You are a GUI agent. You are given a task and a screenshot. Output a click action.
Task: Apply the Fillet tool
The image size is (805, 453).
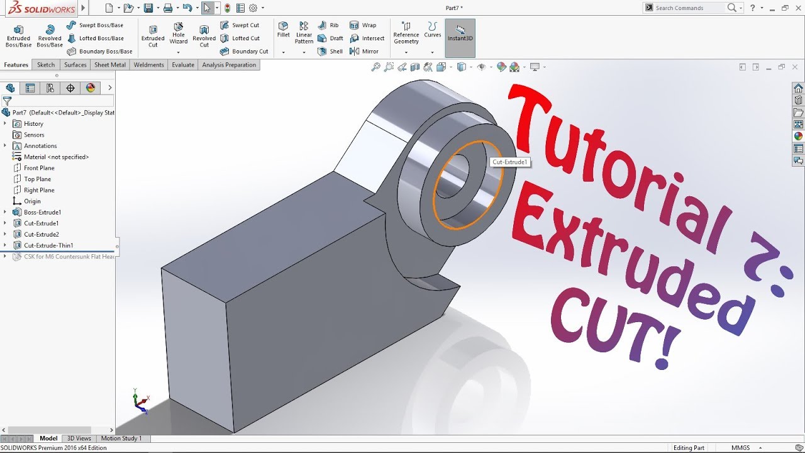point(284,30)
